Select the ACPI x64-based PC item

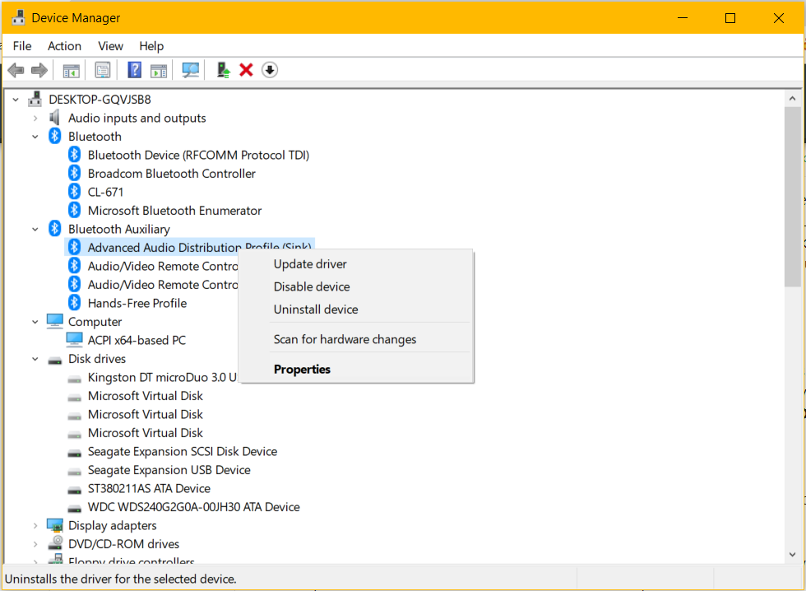click(x=137, y=340)
